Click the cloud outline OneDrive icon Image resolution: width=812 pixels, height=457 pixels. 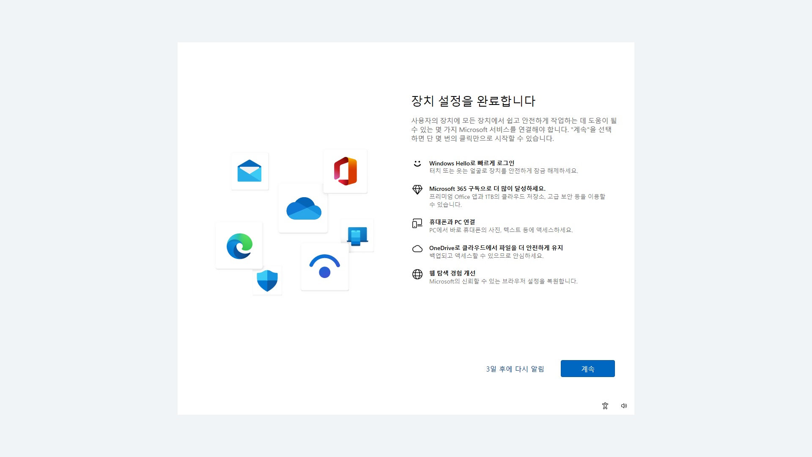[417, 249]
